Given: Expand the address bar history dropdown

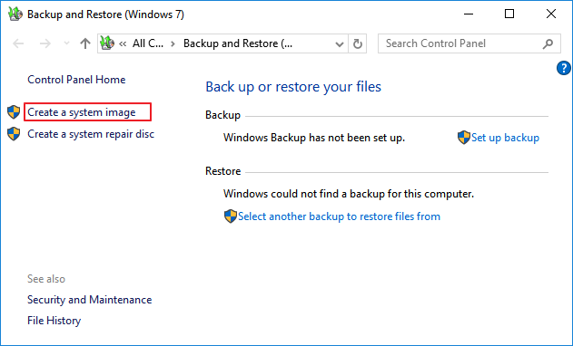Looking at the screenshot, I should click(339, 44).
